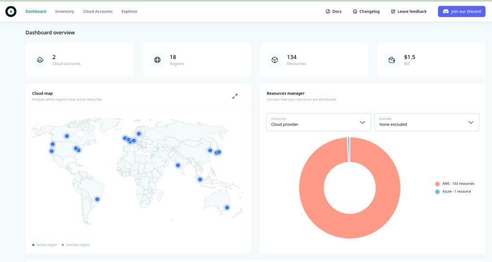Screen dimensions: 492x262
Task: Click the active region marker in Australia
Action: (x=227, y=208)
